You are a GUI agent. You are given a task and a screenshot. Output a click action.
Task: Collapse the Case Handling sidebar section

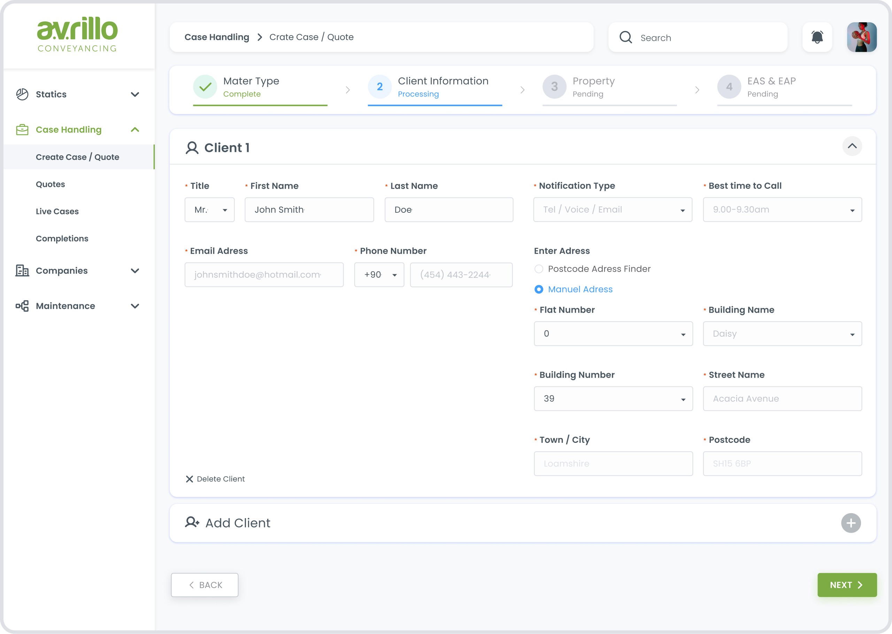click(135, 130)
